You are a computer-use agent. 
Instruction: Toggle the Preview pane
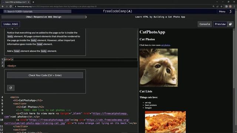coord(220,24)
